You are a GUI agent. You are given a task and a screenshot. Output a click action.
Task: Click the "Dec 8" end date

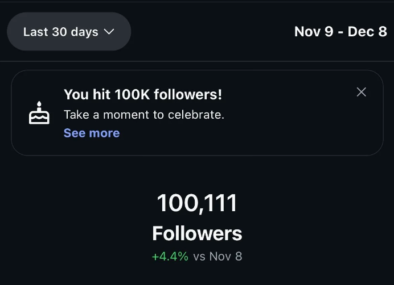[368, 32]
